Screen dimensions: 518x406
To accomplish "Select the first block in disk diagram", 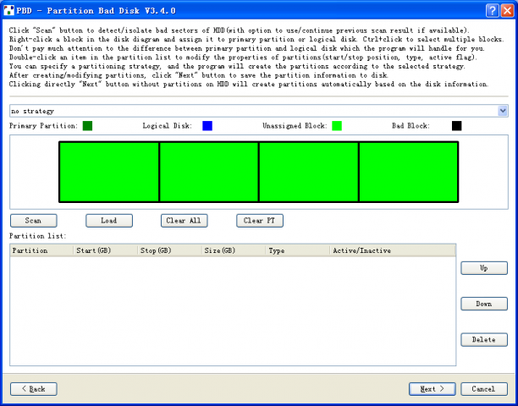I will pos(109,172).
